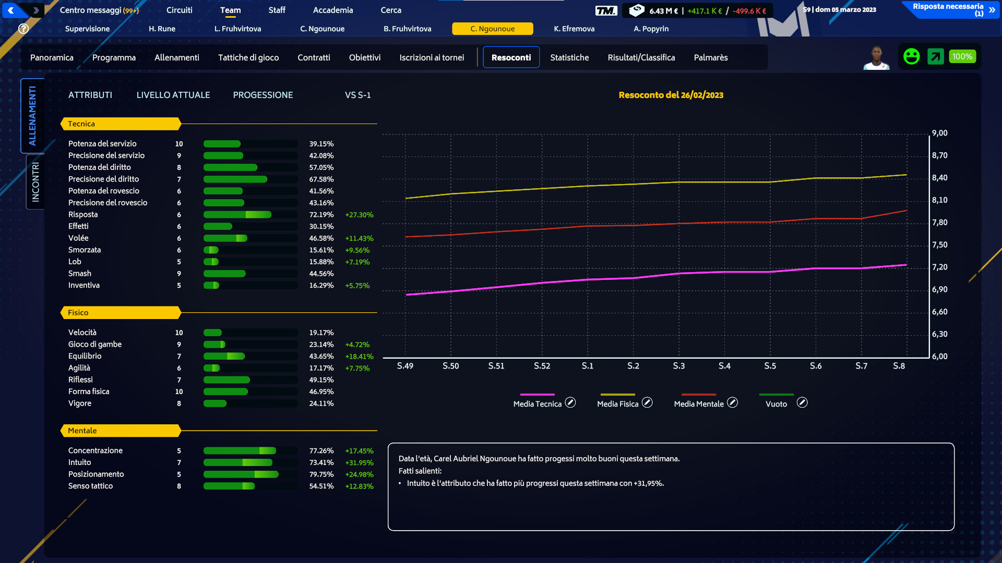The width and height of the screenshot is (1002, 563).
Task: Click the TM logo icon
Action: pos(606,10)
